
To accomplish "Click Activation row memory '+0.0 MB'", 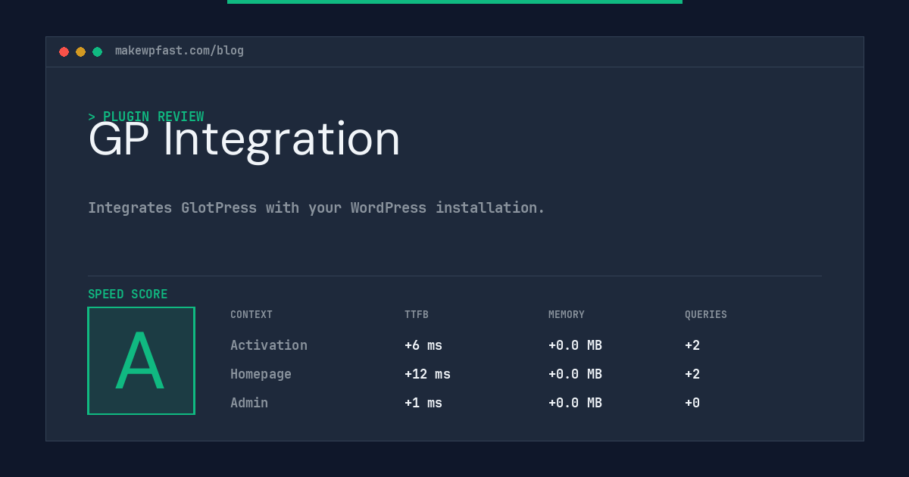I will click(575, 345).
